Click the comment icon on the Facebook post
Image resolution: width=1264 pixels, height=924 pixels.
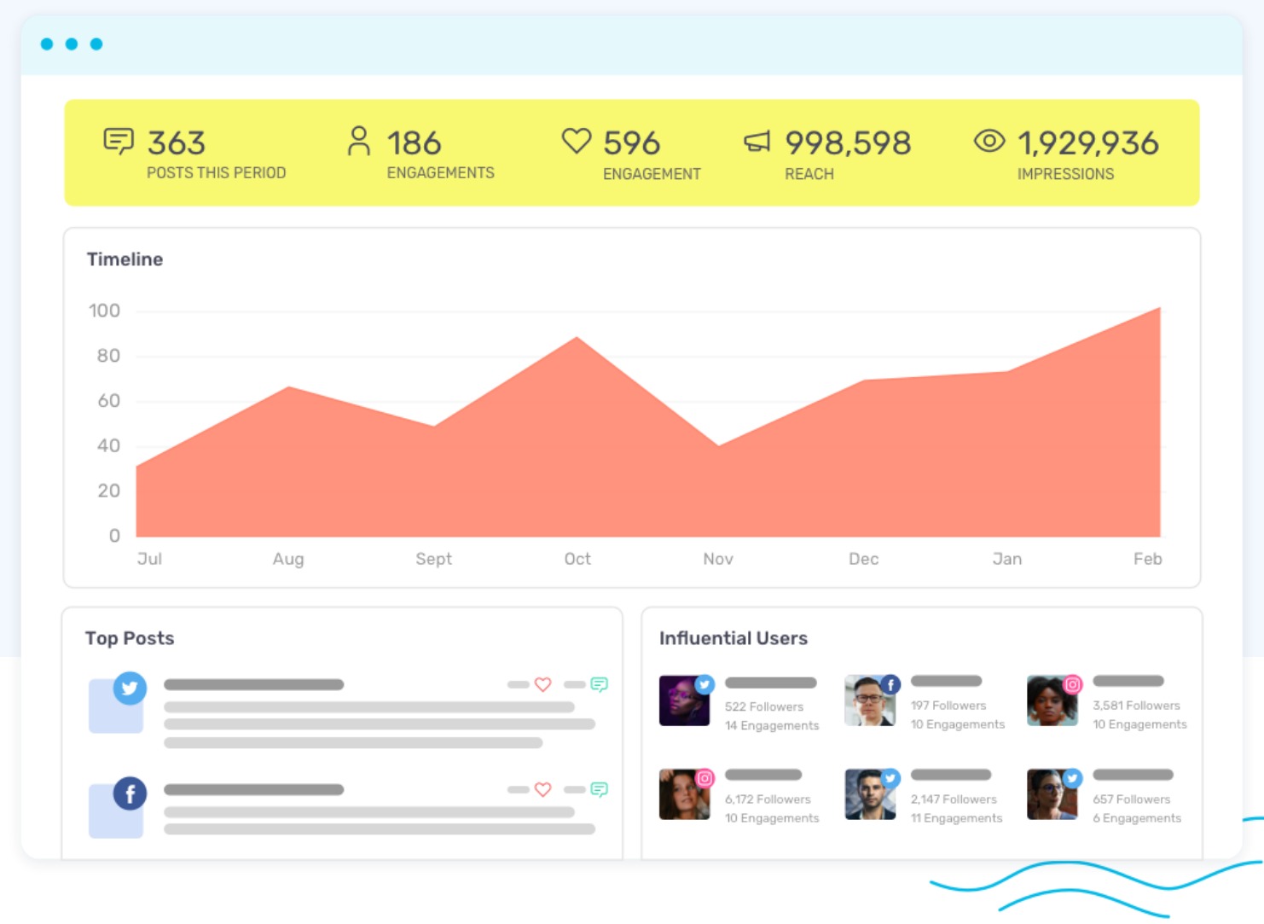point(599,789)
